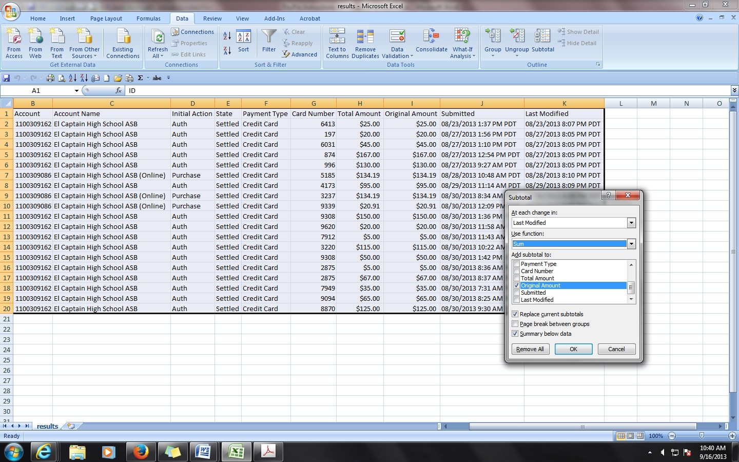This screenshot has height=462, width=739.
Task: Enable Page break between groups
Action: (x=515, y=324)
